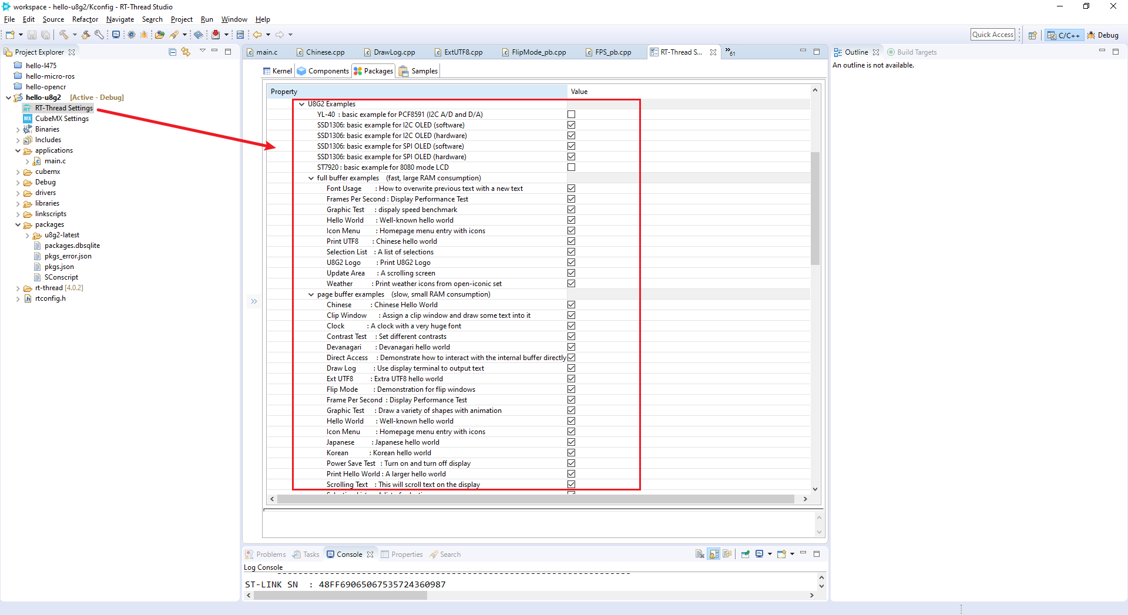
Task: Collapse the page buffer examples group
Action: 311,294
